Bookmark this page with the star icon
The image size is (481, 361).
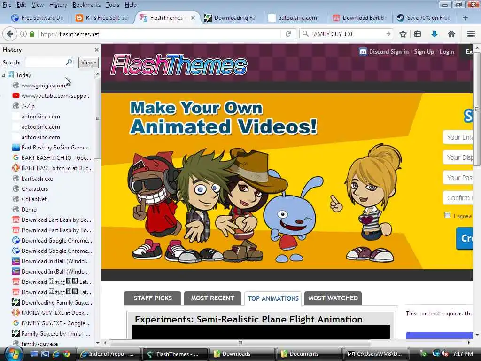(x=403, y=34)
